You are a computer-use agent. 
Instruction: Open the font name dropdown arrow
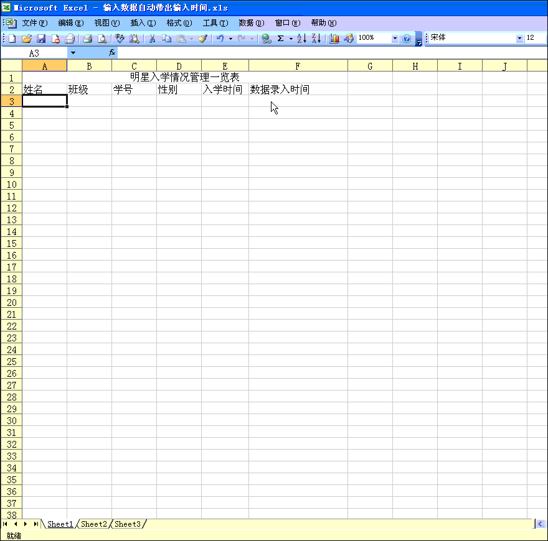point(520,39)
